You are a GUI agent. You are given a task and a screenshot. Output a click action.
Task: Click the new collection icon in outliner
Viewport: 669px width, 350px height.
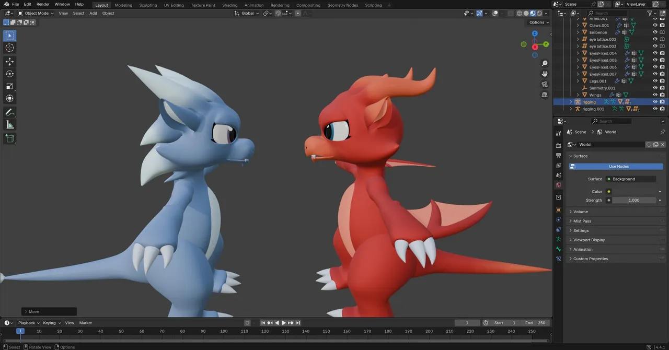click(663, 13)
